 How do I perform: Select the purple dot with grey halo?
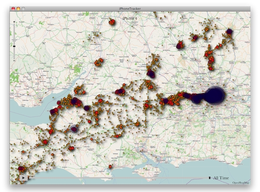74,129
